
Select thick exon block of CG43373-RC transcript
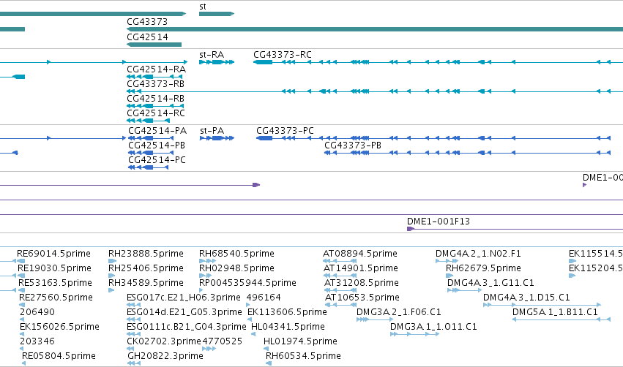click(x=263, y=62)
